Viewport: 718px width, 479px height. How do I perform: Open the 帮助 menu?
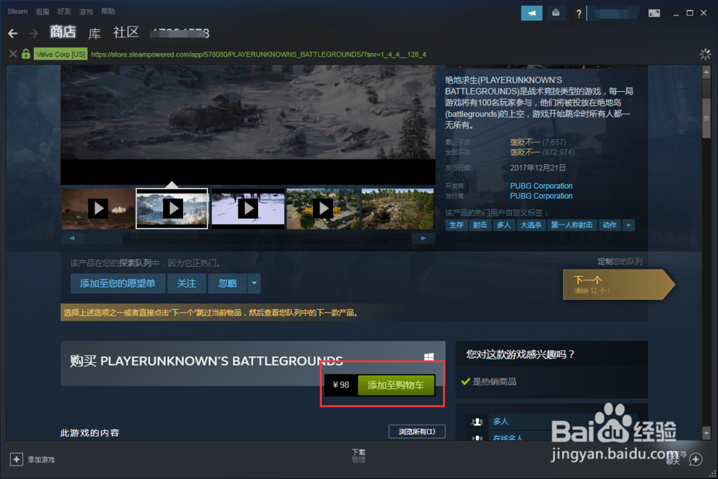click(108, 11)
